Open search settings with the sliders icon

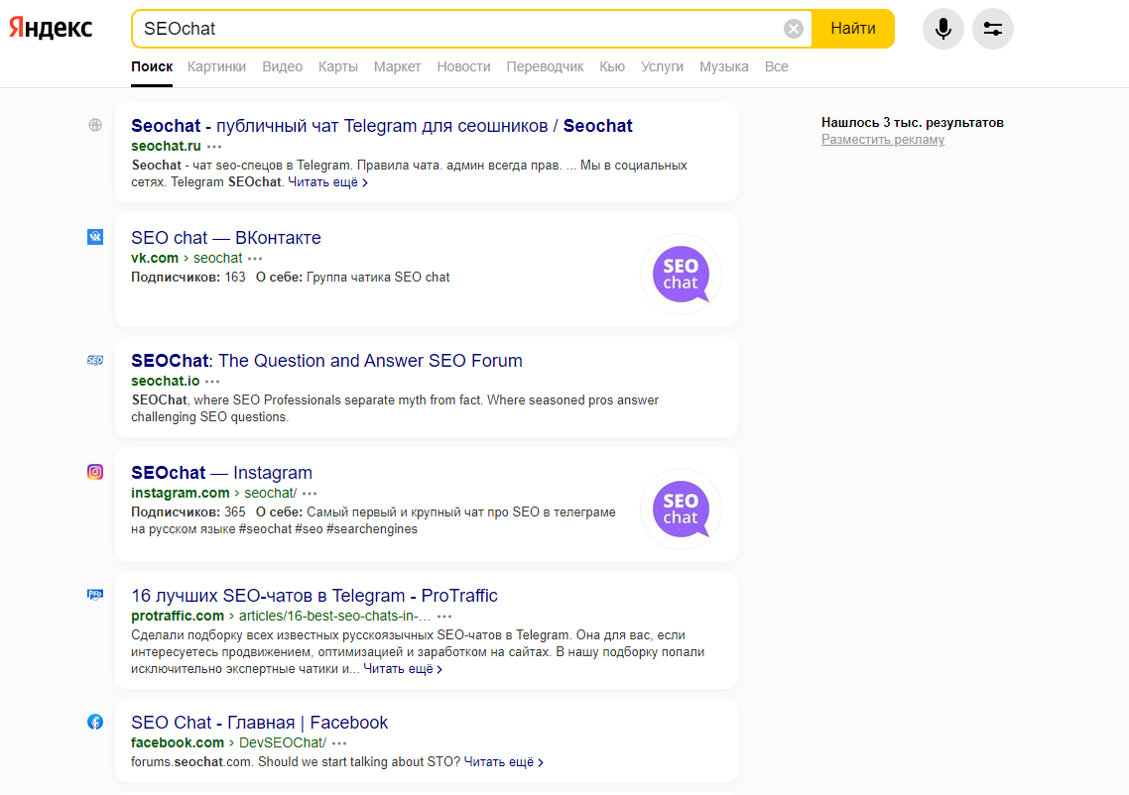993,29
